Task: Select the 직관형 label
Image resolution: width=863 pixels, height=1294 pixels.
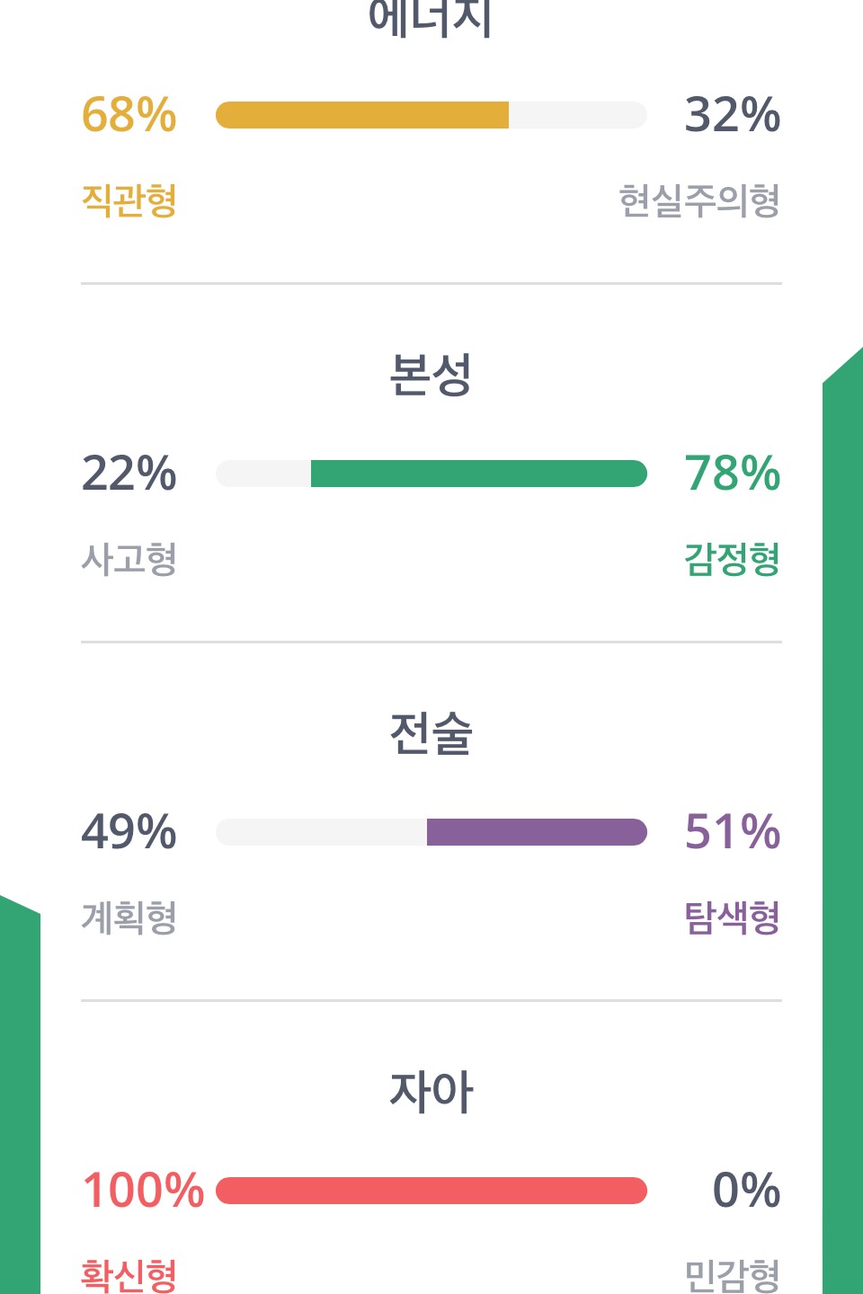Action: point(129,200)
